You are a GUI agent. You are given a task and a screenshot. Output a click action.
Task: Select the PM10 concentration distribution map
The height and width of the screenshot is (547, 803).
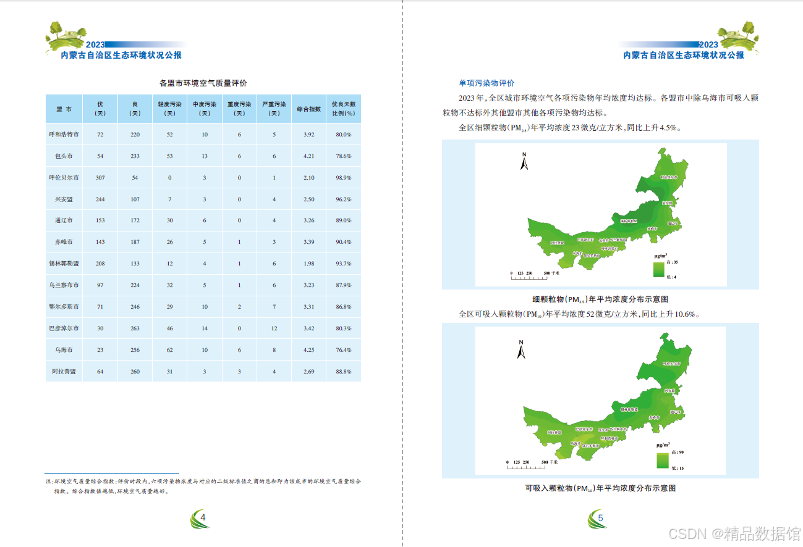click(x=601, y=401)
